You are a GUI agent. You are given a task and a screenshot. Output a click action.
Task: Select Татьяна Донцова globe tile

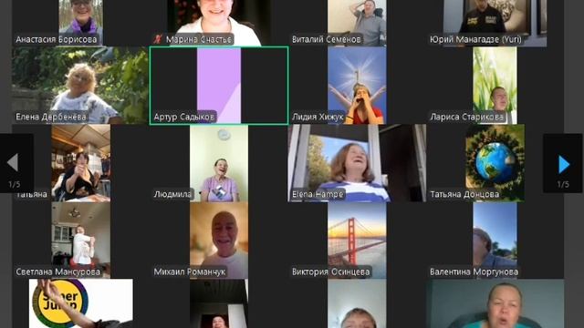click(x=495, y=163)
